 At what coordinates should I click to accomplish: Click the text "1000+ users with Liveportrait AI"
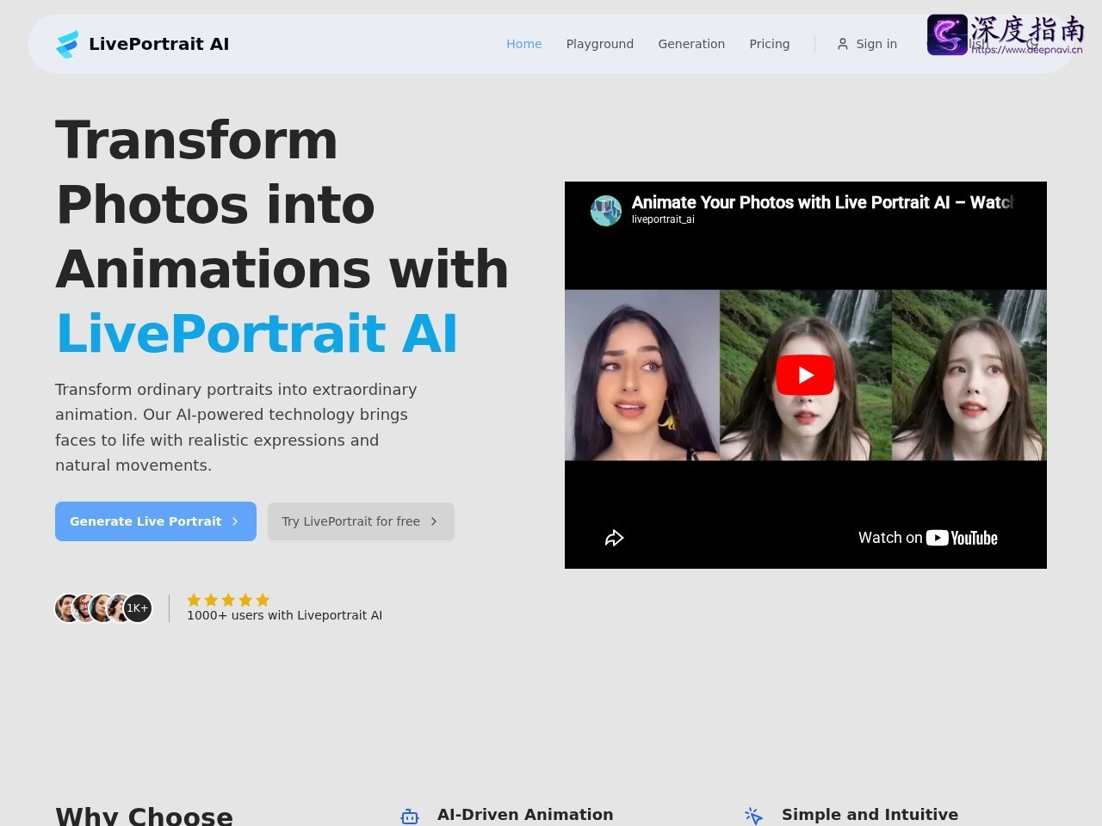285,615
